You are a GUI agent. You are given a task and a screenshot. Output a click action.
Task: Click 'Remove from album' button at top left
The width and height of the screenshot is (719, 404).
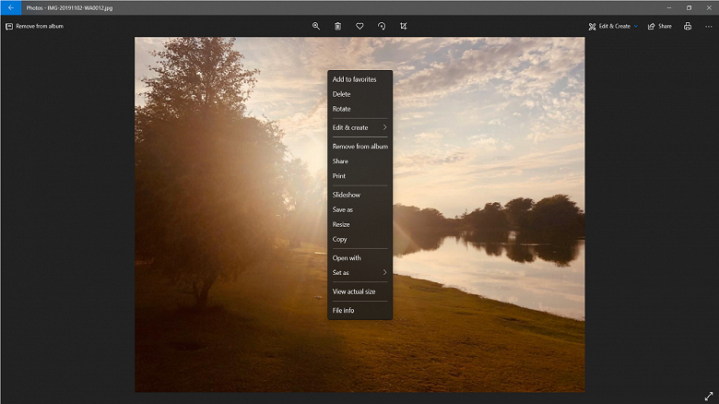point(35,26)
